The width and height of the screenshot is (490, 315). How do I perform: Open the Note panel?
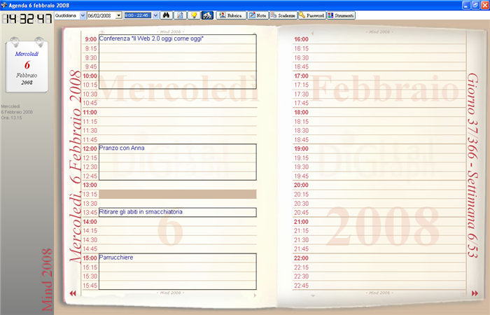(258, 15)
